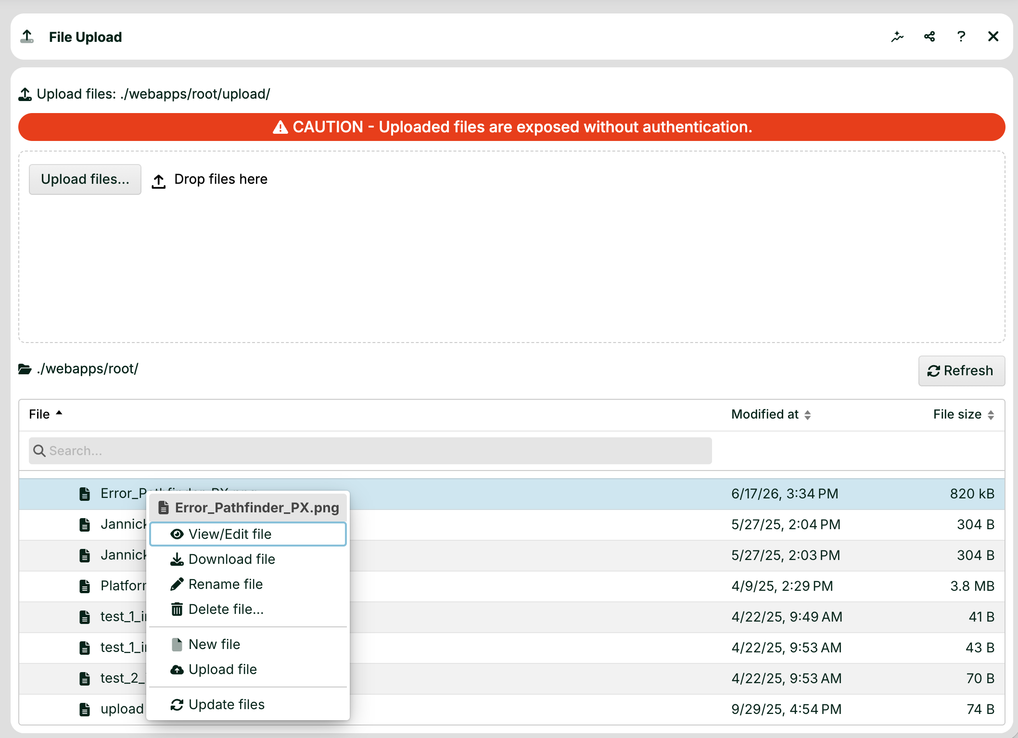This screenshot has height=738, width=1018.
Task: Focus the Search... input field
Action: 370,451
